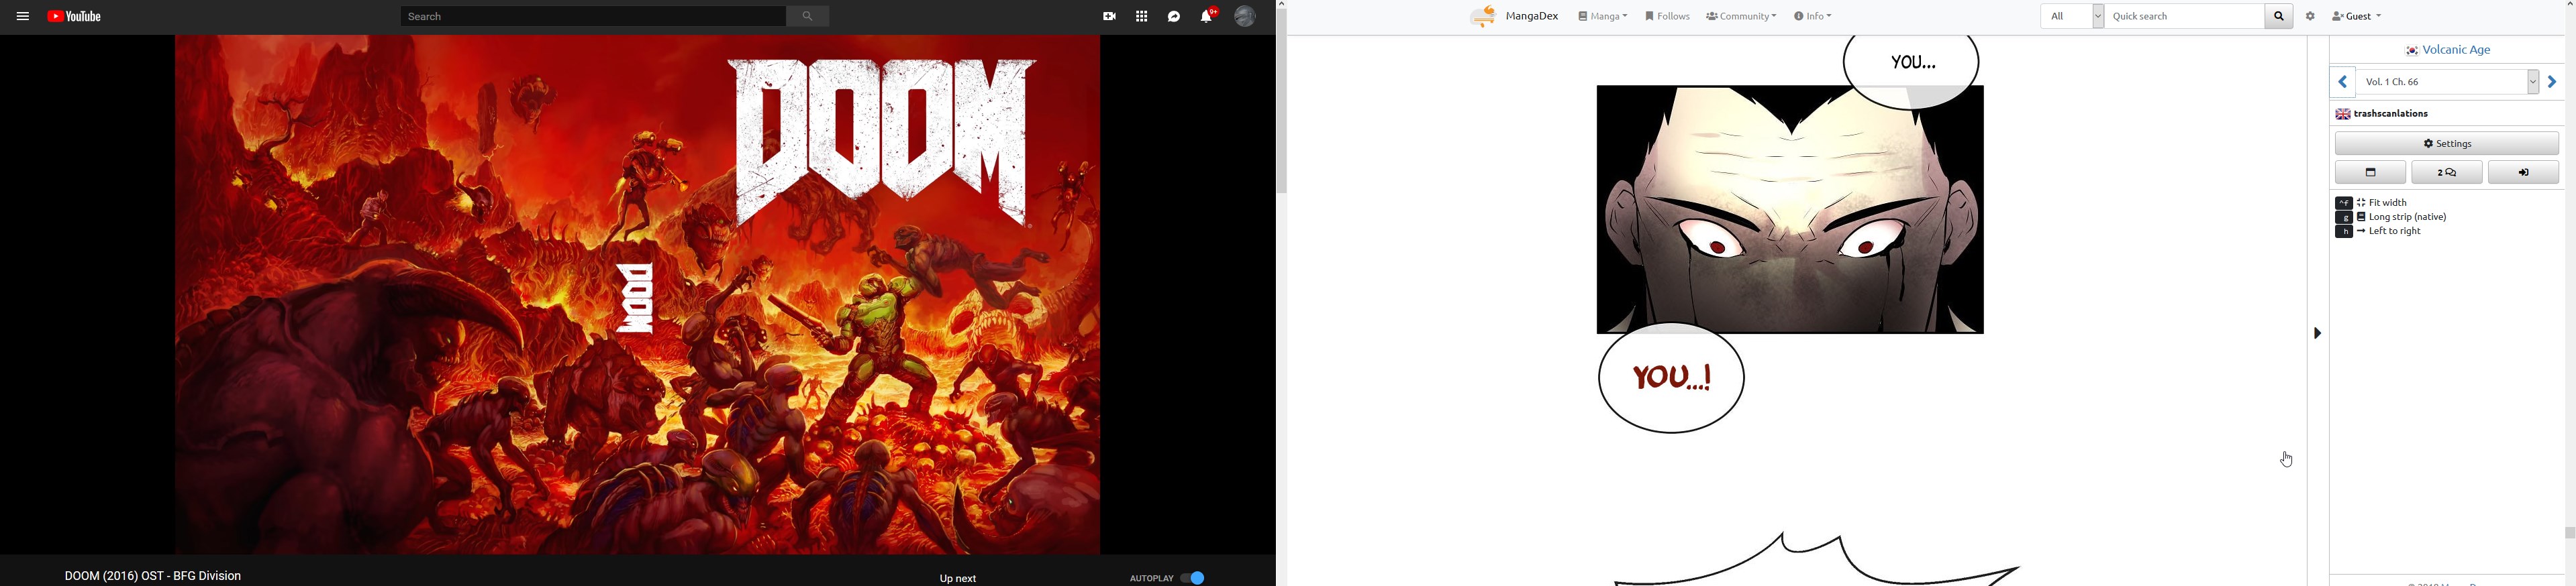The height and width of the screenshot is (586, 2576).
Task: Open the Follows page in the navbar
Action: click(1667, 16)
